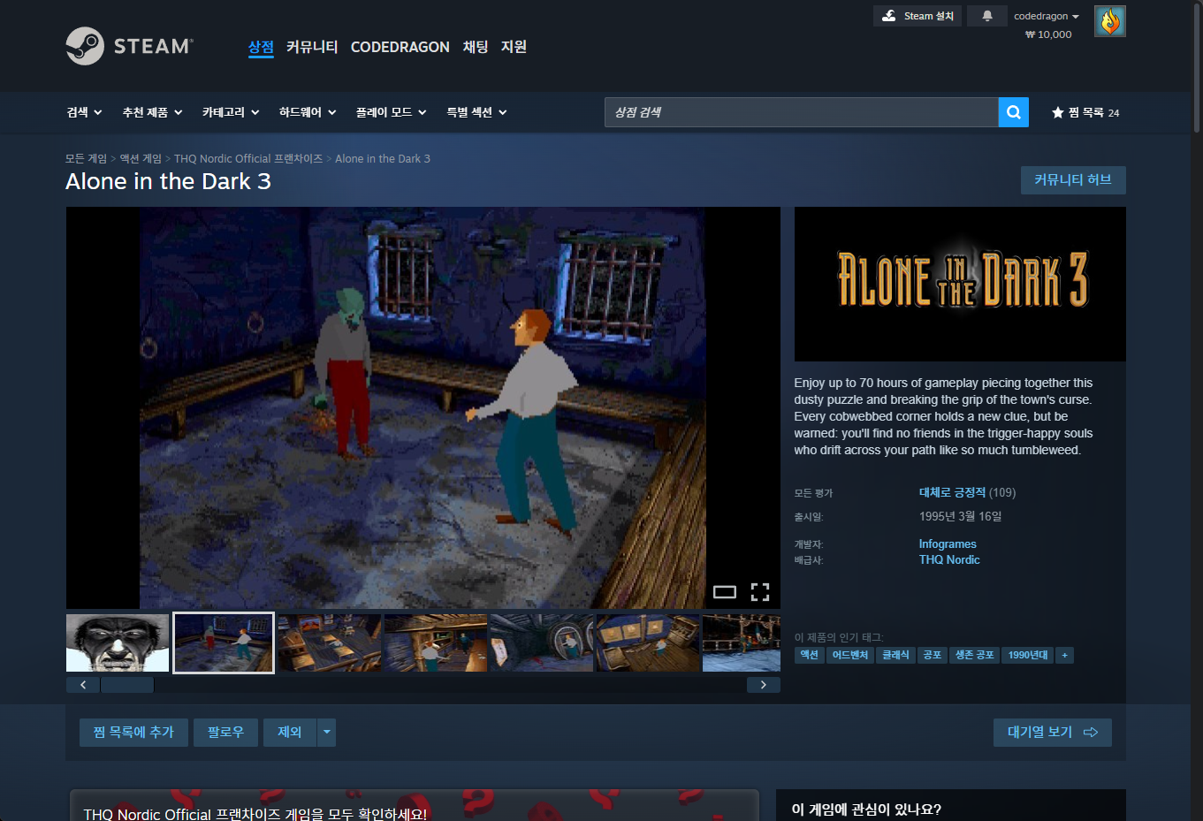This screenshot has height=821, width=1203.
Task: Select the 지원 tab
Action: (514, 47)
